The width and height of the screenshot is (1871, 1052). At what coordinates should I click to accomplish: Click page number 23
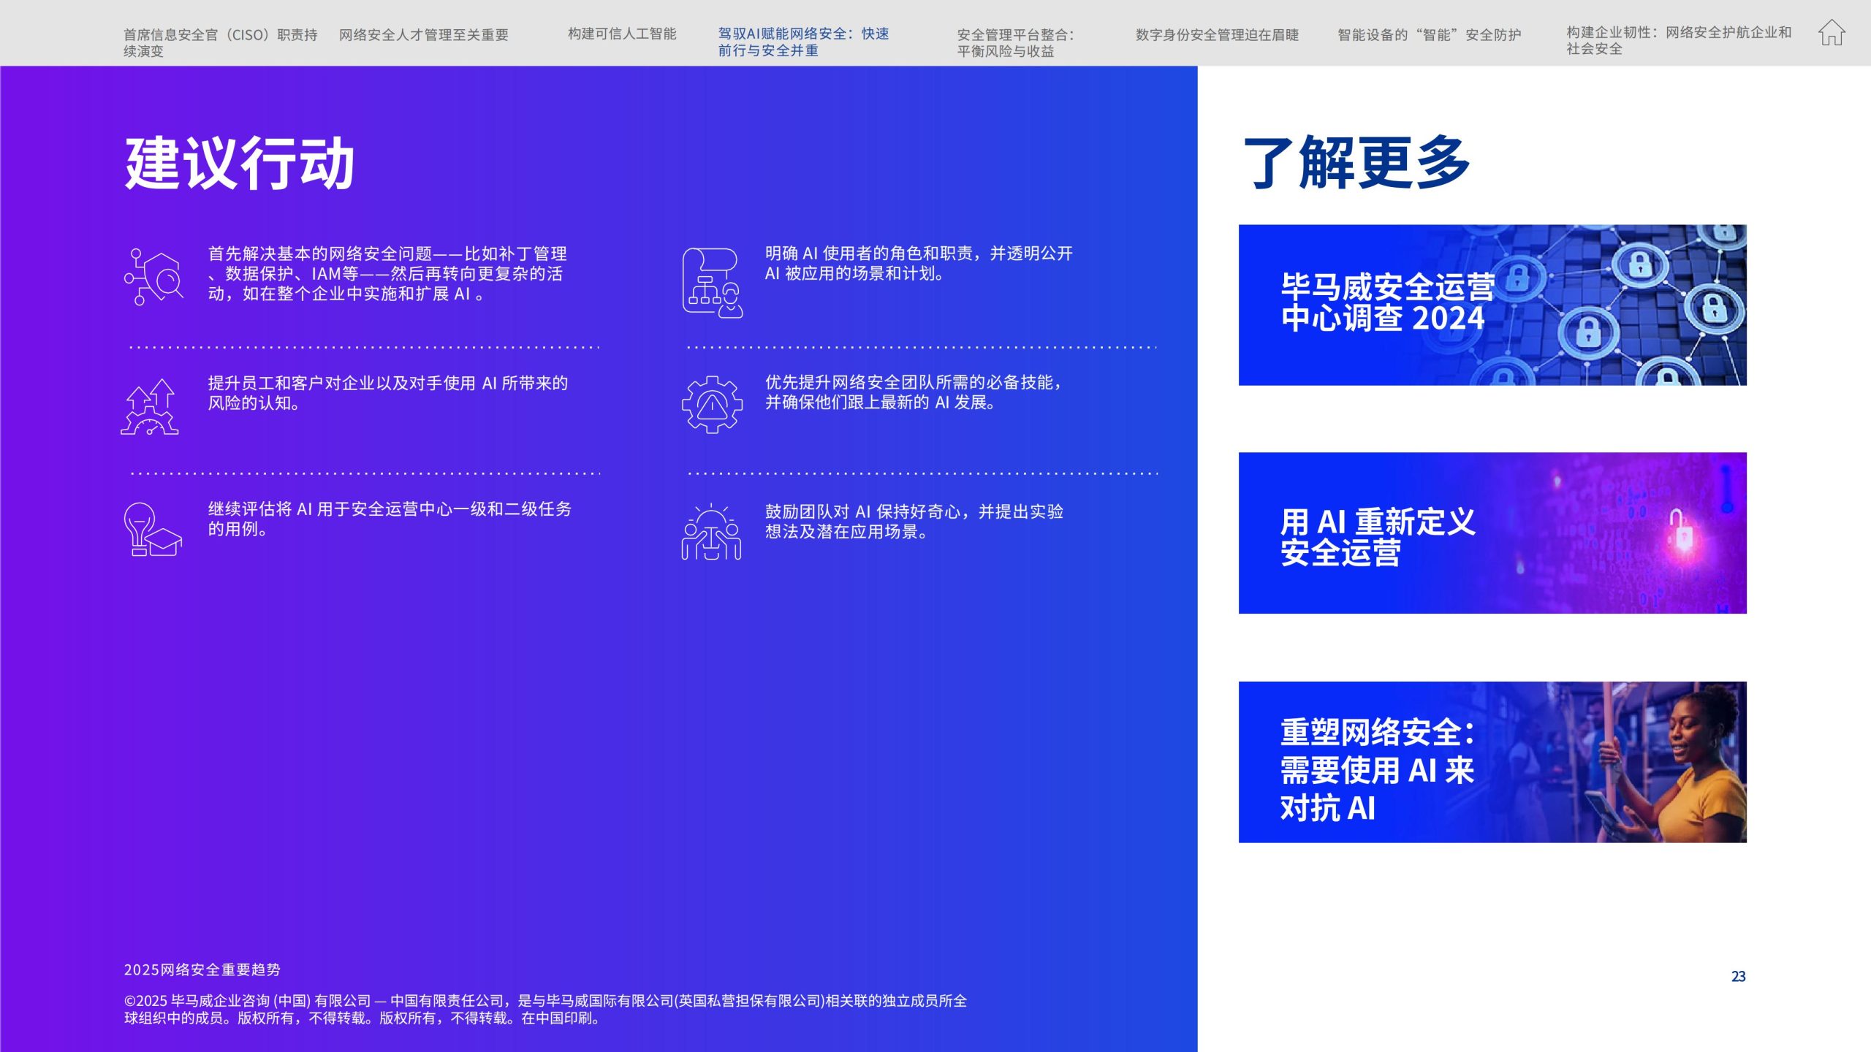pos(1738,976)
